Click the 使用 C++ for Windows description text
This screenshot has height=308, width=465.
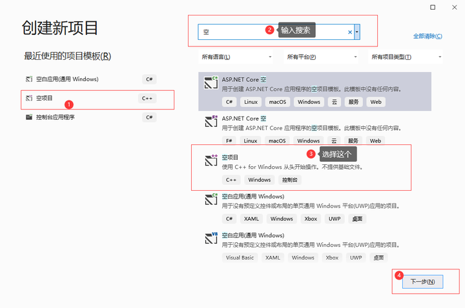point(293,167)
